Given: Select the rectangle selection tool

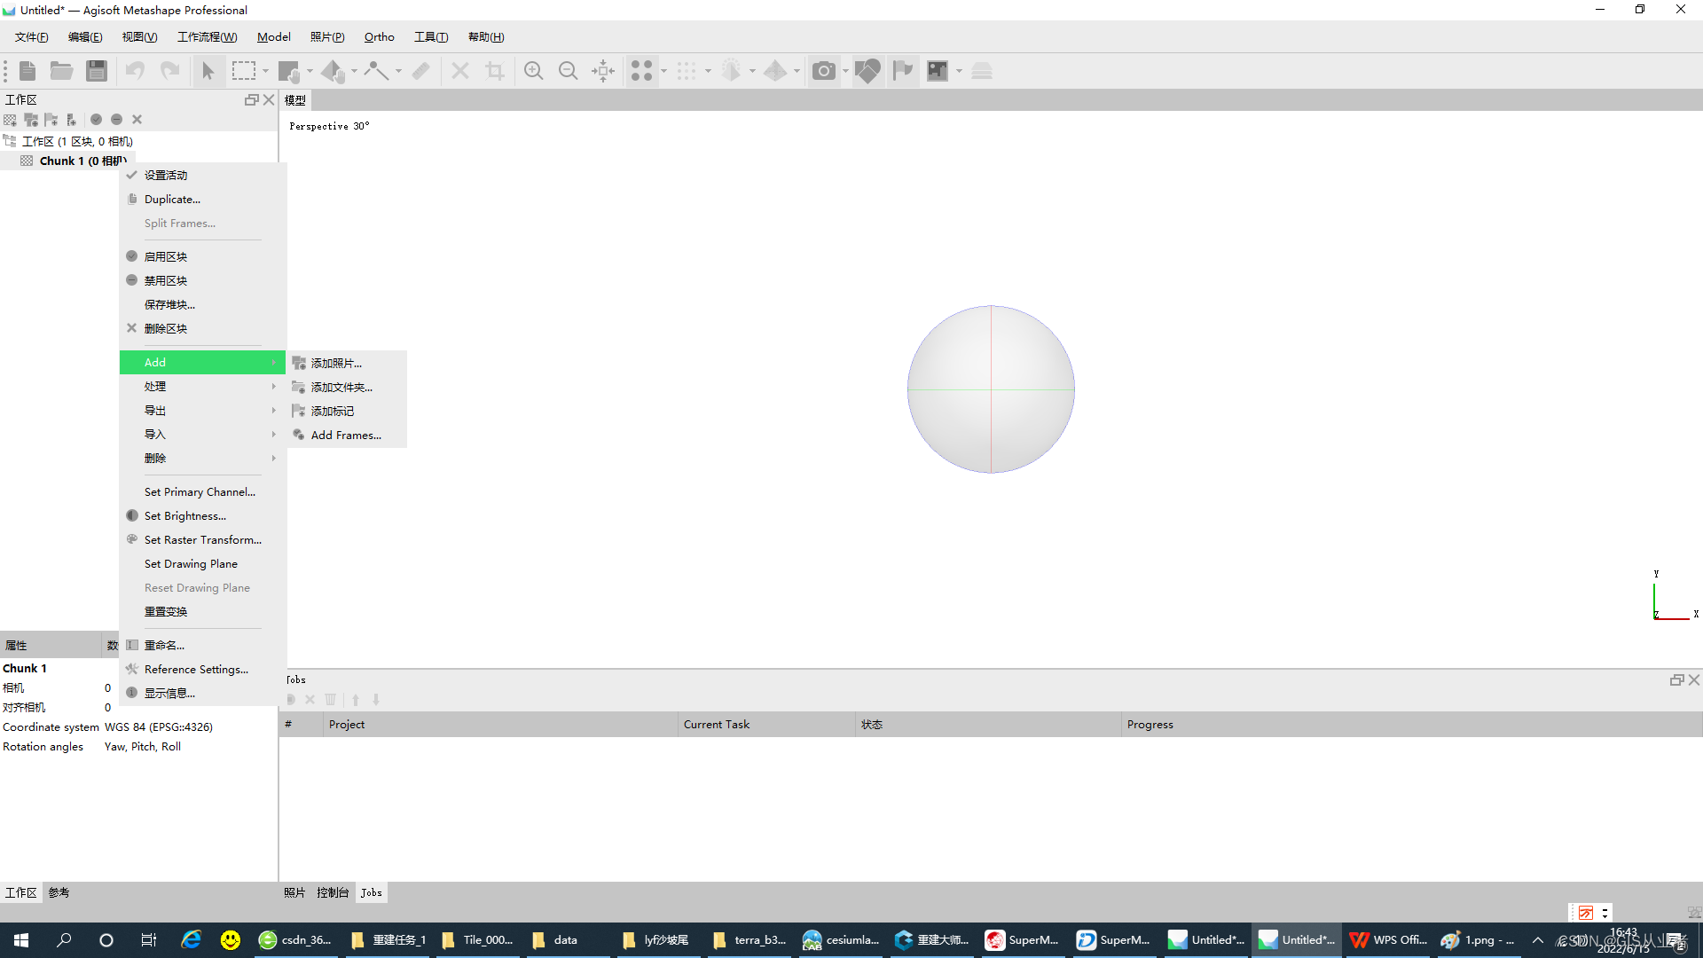Looking at the screenshot, I should pos(243,71).
